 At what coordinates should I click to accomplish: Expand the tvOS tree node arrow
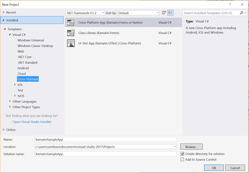pyautogui.click(x=15, y=96)
